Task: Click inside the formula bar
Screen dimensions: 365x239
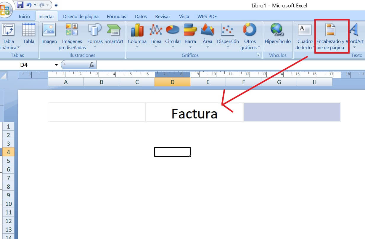Action: [x=230, y=65]
